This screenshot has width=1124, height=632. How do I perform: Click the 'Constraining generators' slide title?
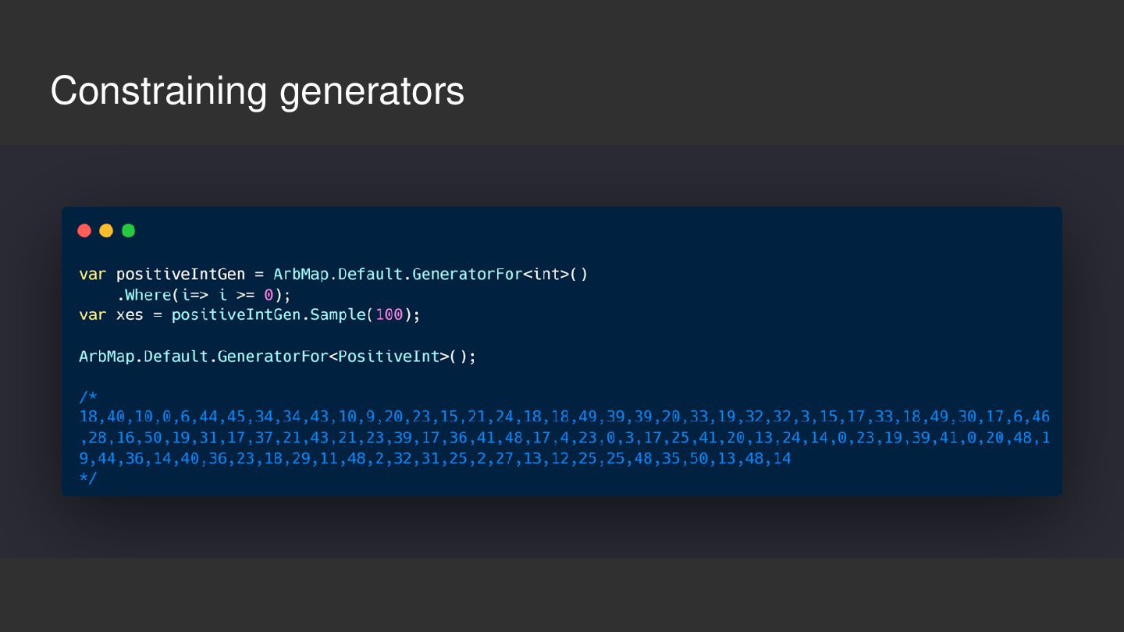tap(257, 91)
